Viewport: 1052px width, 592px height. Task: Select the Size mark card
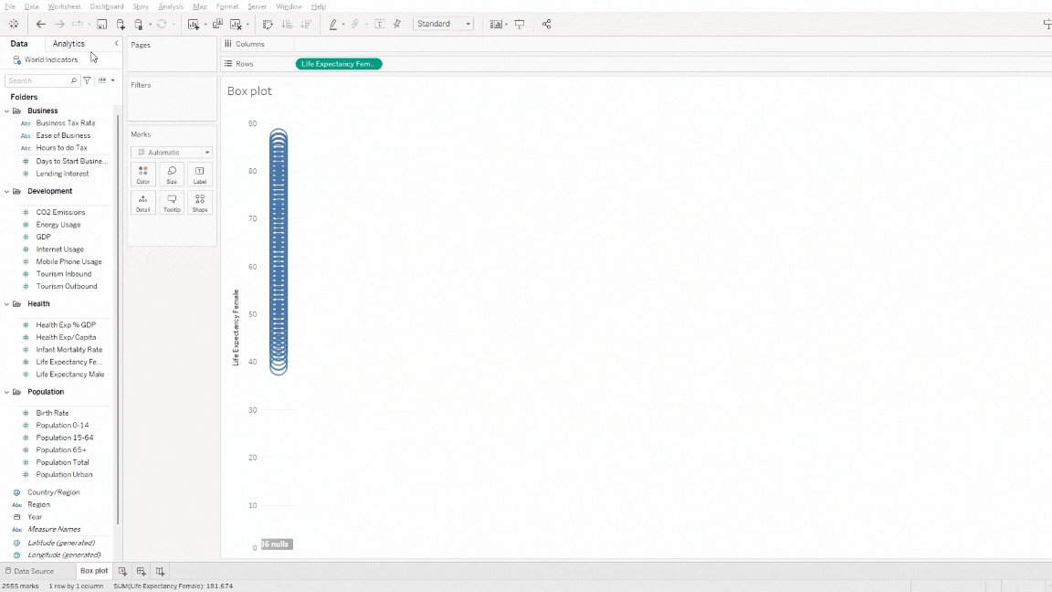(171, 174)
